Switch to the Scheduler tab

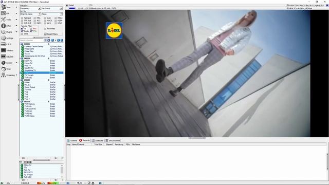pyautogui.click(x=98, y=140)
